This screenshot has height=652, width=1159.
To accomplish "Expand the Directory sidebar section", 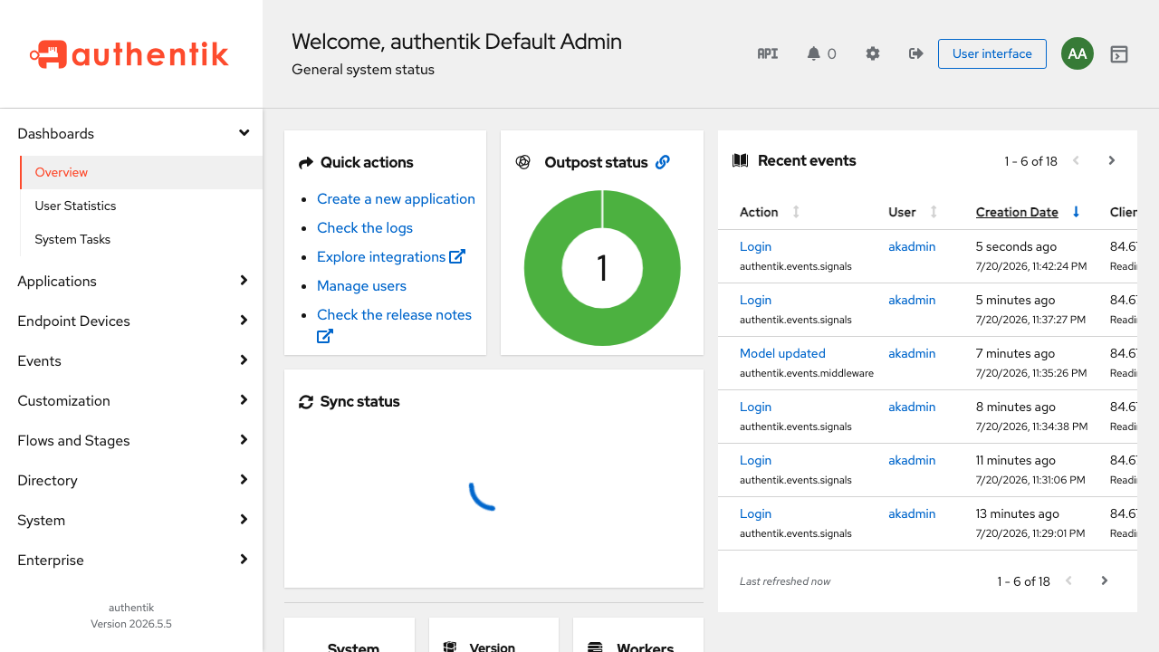I will (131, 480).
